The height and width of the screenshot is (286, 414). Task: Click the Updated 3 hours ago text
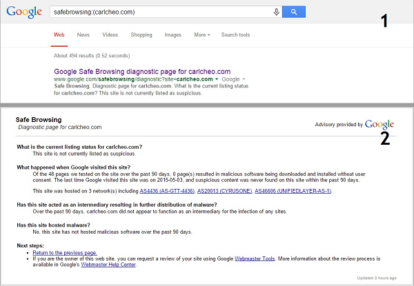pos(377,278)
